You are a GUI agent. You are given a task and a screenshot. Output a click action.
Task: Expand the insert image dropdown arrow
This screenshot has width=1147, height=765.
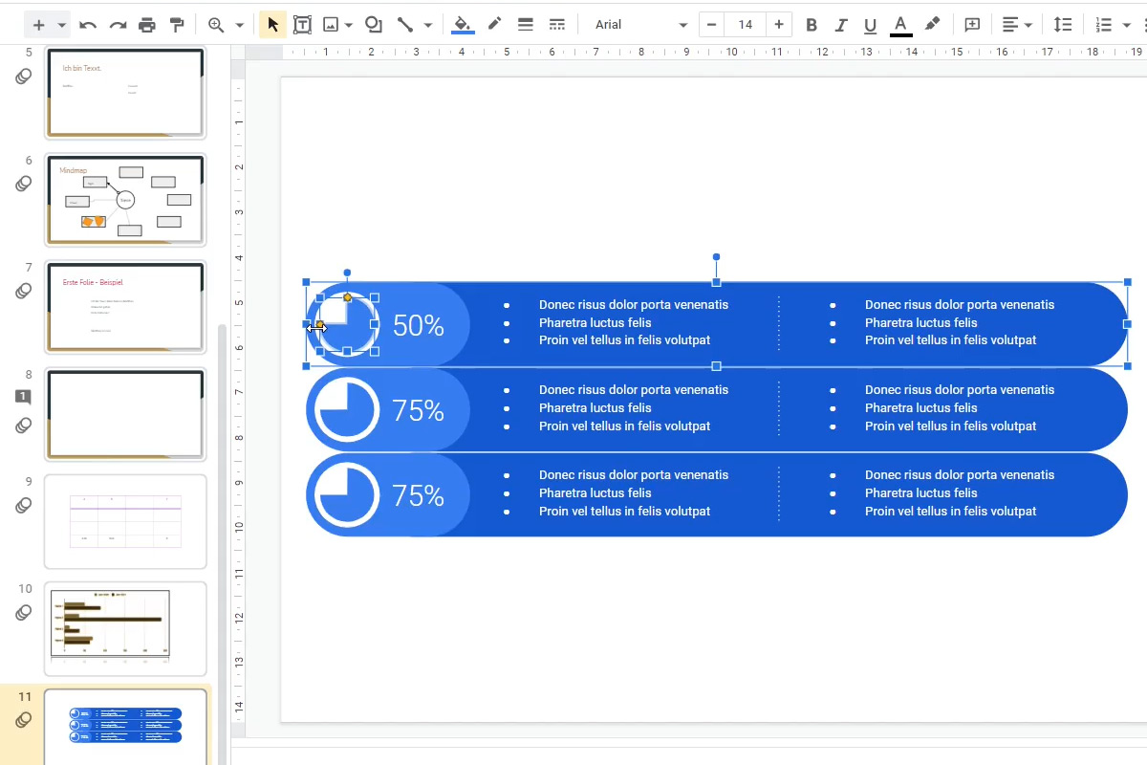click(349, 25)
